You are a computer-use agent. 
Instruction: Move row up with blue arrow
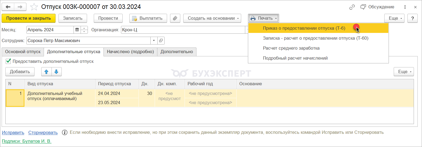[46, 72]
